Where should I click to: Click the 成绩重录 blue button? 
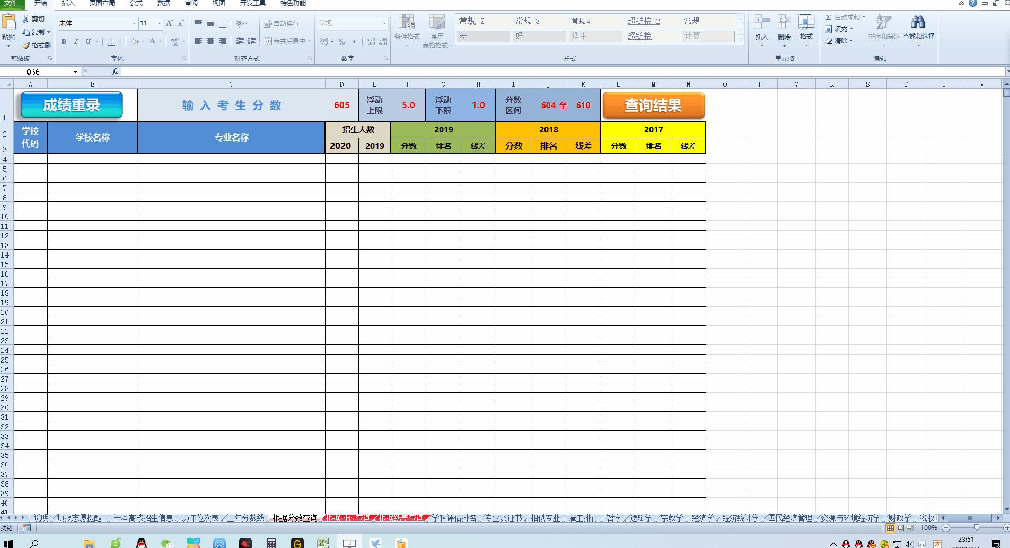[72, 105]
